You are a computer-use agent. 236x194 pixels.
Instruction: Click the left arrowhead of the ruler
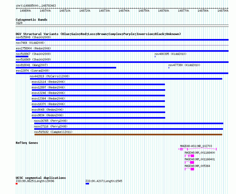[16, 8]
